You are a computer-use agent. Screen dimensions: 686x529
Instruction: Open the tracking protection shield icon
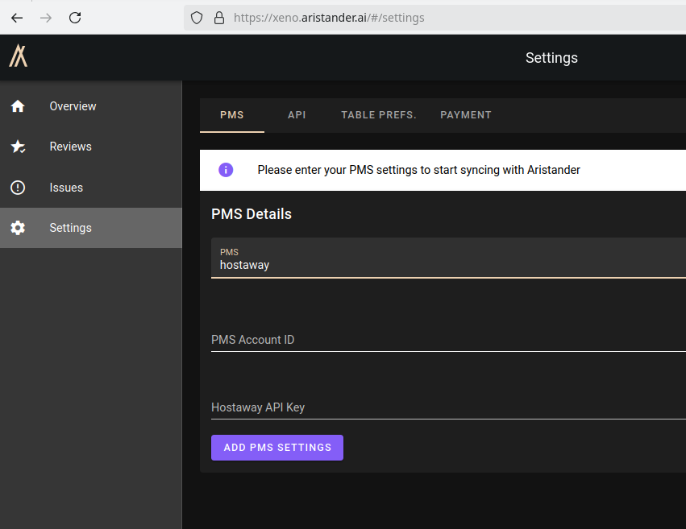coord(197,18)
